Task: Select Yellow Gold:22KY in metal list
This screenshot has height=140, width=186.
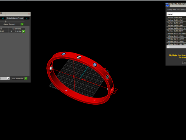Action: 176,31
